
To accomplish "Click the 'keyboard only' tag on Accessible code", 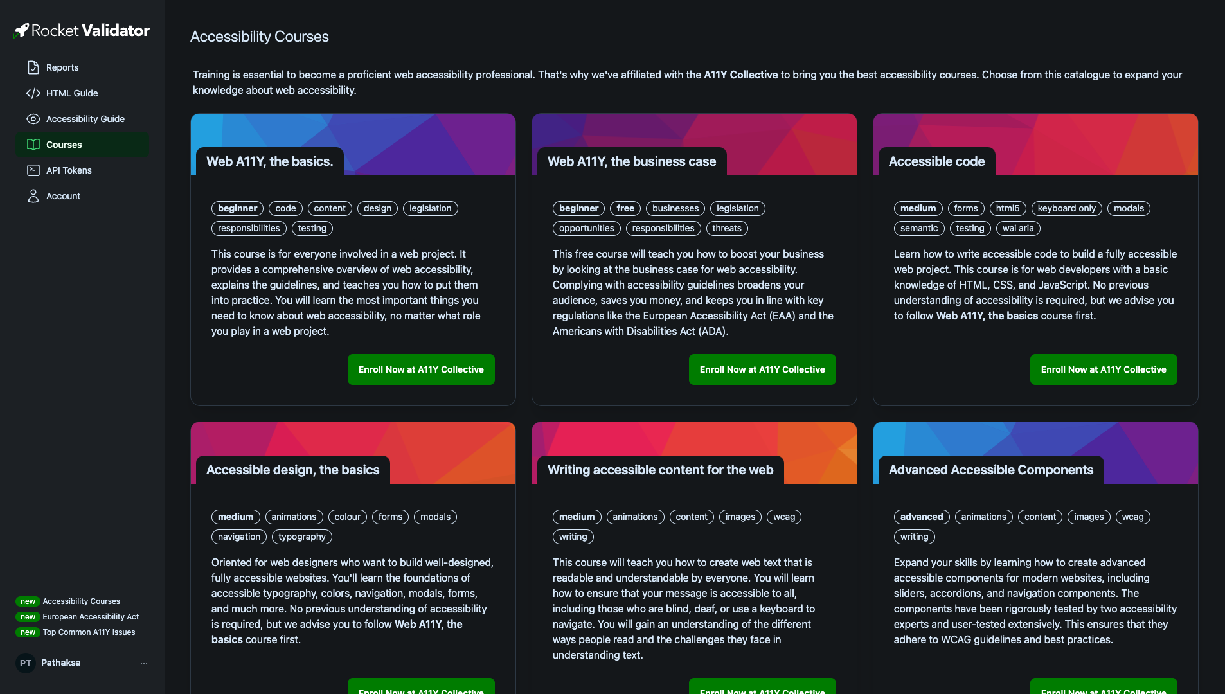I will click(x=1066, y=208).
